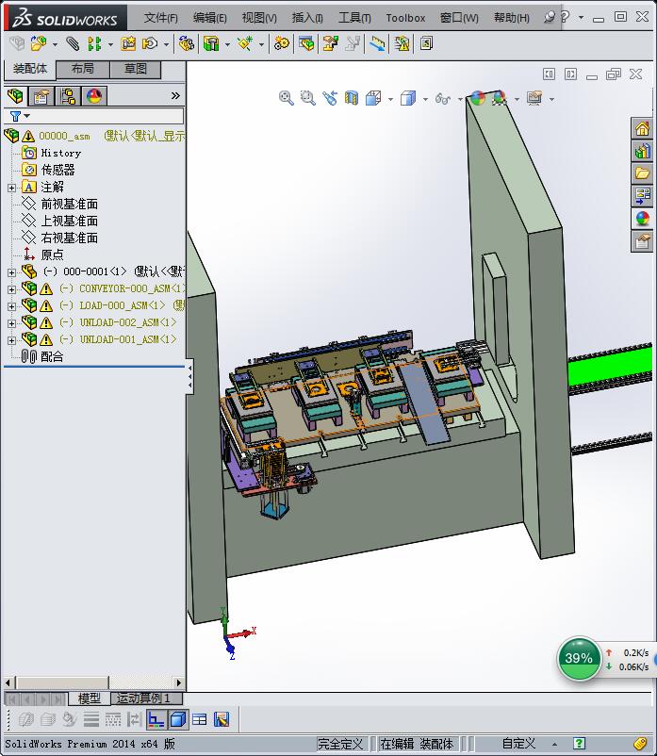This screenshot has height=756, width=657.
Task: Open the View Palette task pane icon
Action: pos(642,196)
